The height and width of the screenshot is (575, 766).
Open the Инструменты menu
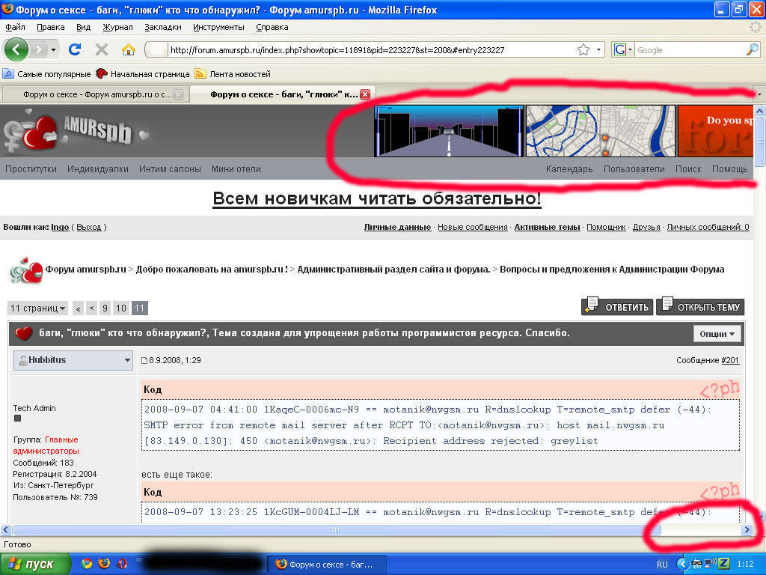pos(218,27)
